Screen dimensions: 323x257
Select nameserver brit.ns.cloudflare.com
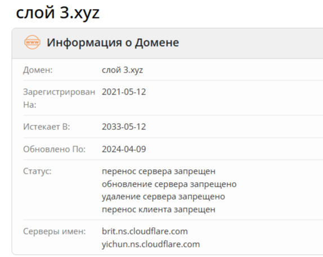(x=145, y=231)
